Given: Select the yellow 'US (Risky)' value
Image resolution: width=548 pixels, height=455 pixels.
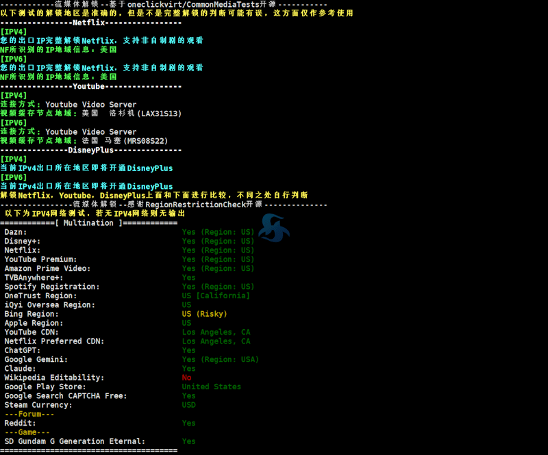Looking at the screenshot, I should (204, 314).
